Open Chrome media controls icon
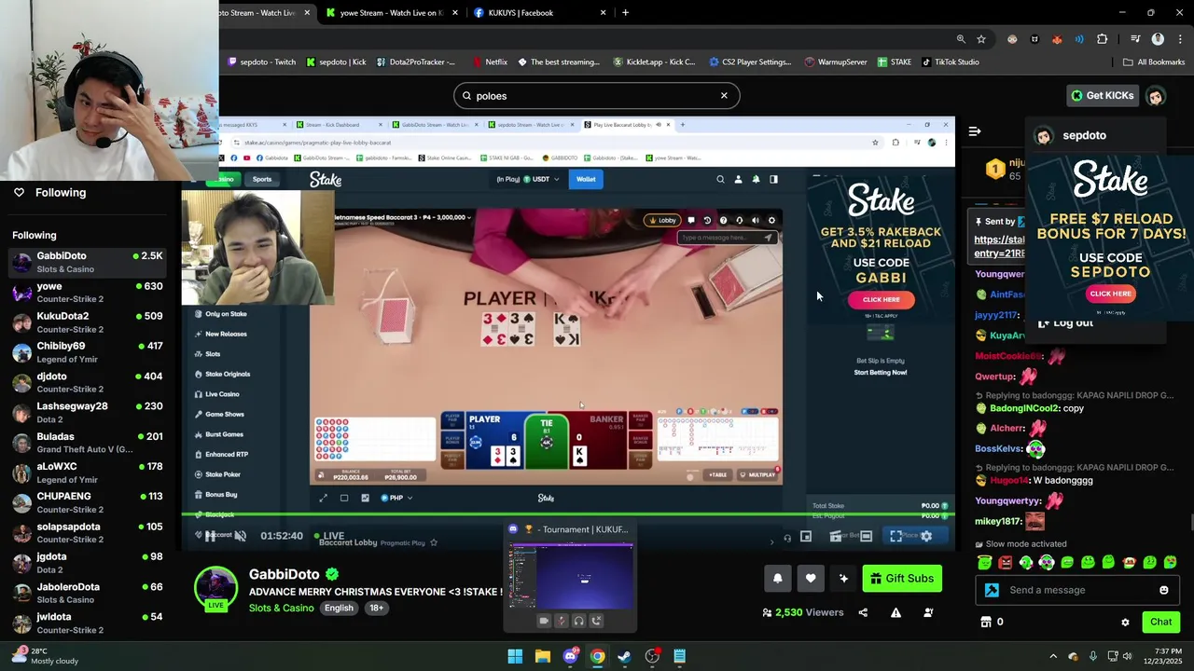The height and width of the screenshot is (671, 1194). (x=1135, y=39)
